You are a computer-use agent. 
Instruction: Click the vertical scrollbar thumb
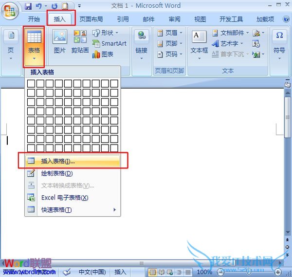pyautogui.click(x=288, y=117)
